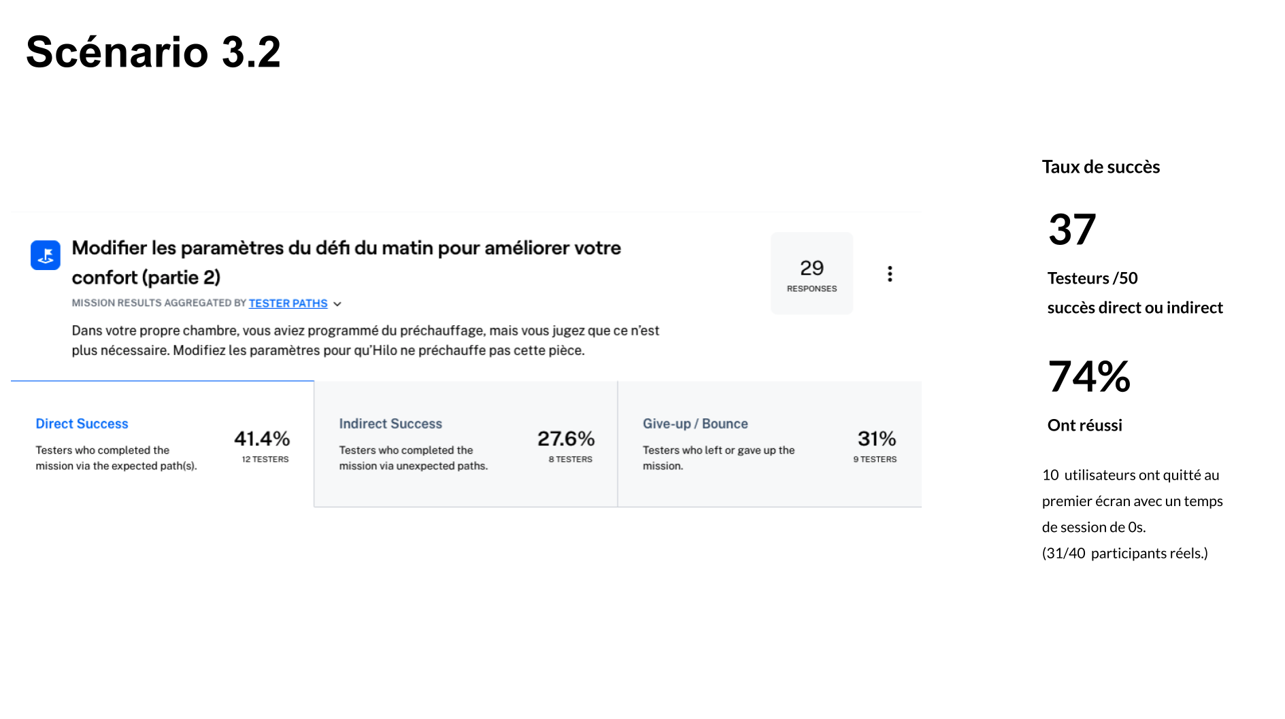
Task: Select the Direct Success tab
Action: (82, 424)
